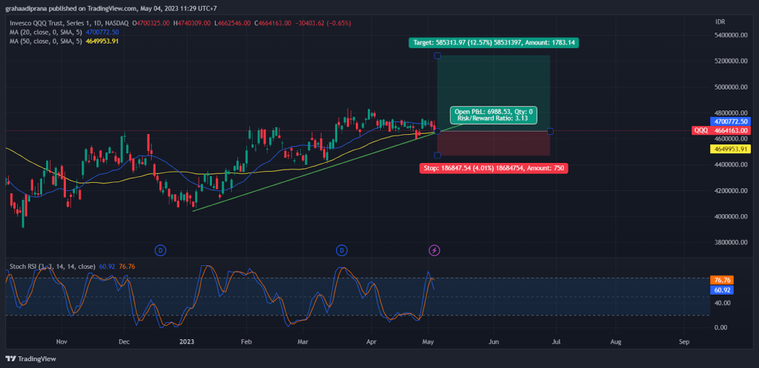Click the Sep label on time axis
759x368 pixels.
[x=684, y=341]
